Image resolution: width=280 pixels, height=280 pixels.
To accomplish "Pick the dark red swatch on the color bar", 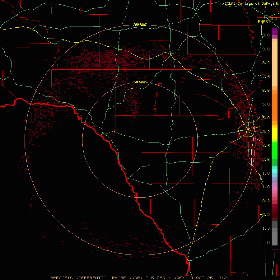I will [275, 212].
